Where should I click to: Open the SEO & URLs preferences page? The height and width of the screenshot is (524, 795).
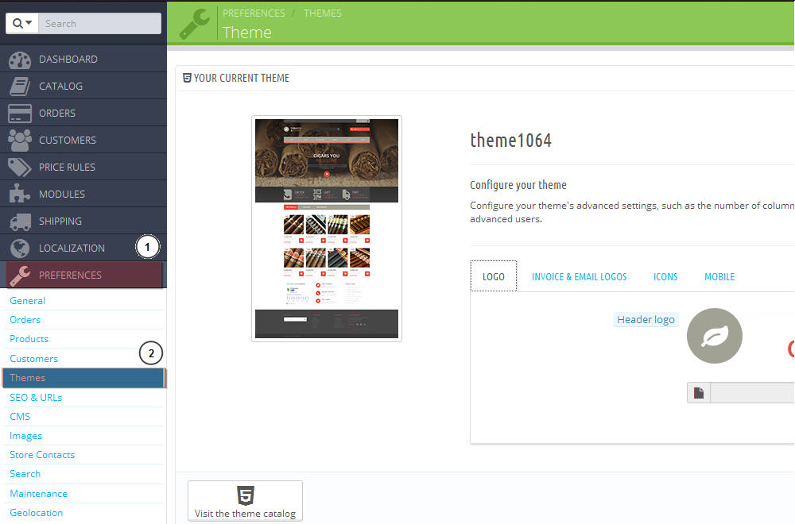35,397
